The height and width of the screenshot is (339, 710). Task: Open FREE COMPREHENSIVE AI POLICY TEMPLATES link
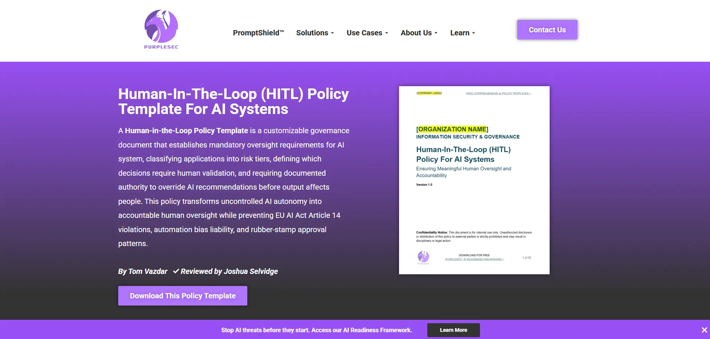click(498, 93)
